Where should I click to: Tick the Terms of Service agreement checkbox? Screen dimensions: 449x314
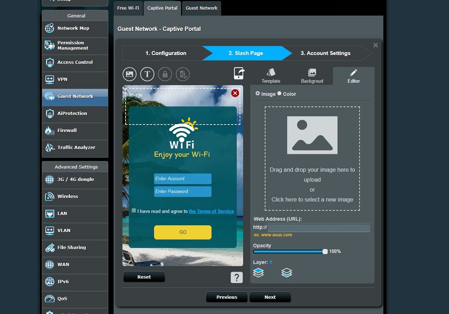pos(134,211)
